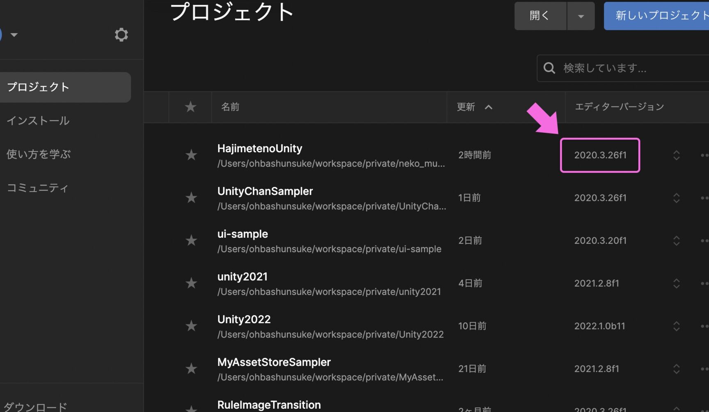The image size is (709, 412).
Task: Click the search magnifier icon
Action: tap(549, 68)
